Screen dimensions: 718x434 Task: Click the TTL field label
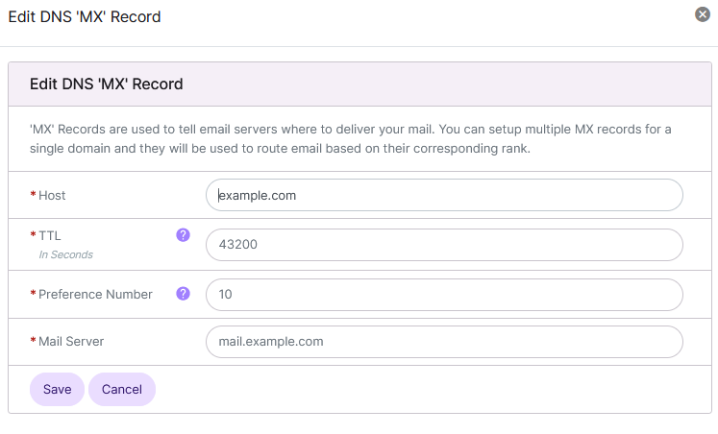(50, 235)
